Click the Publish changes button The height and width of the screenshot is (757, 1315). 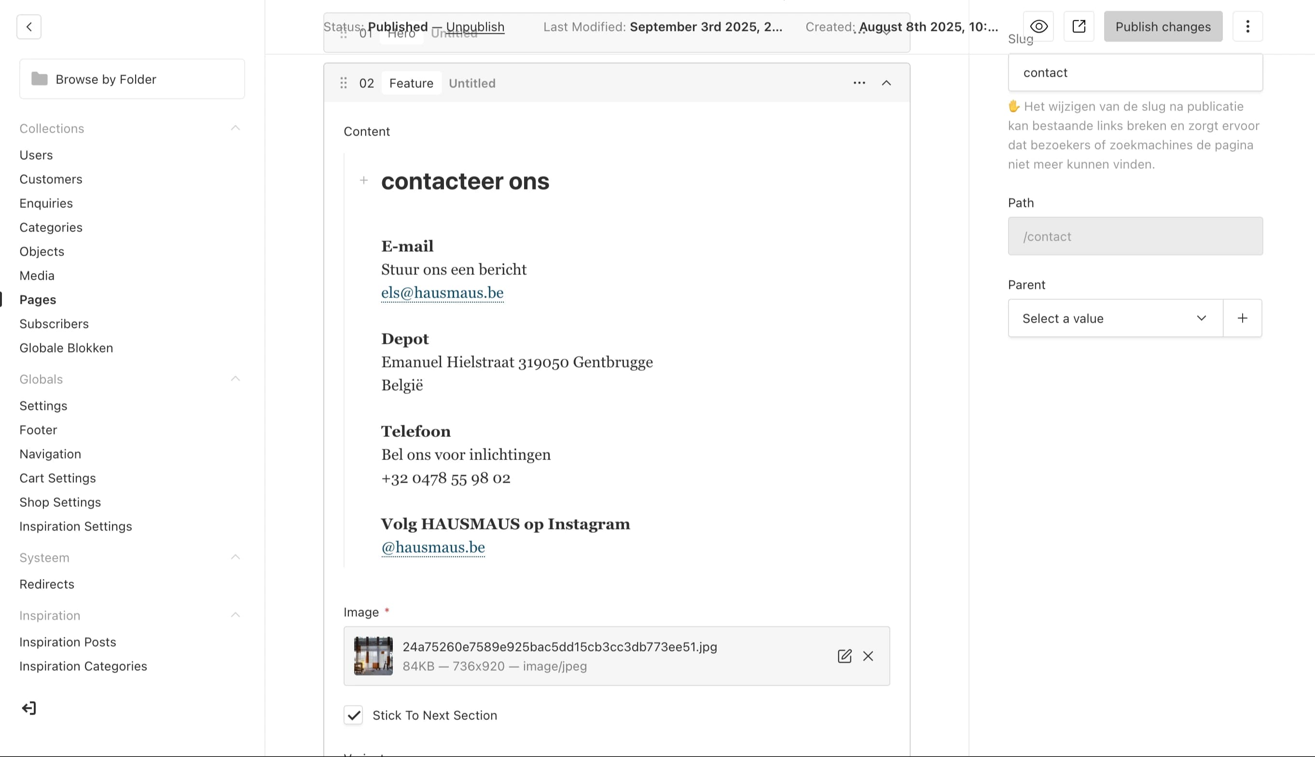pyautogui.click(x=1163, y=27)
